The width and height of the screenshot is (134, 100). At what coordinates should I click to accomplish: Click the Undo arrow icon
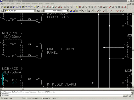pos(29,7)
